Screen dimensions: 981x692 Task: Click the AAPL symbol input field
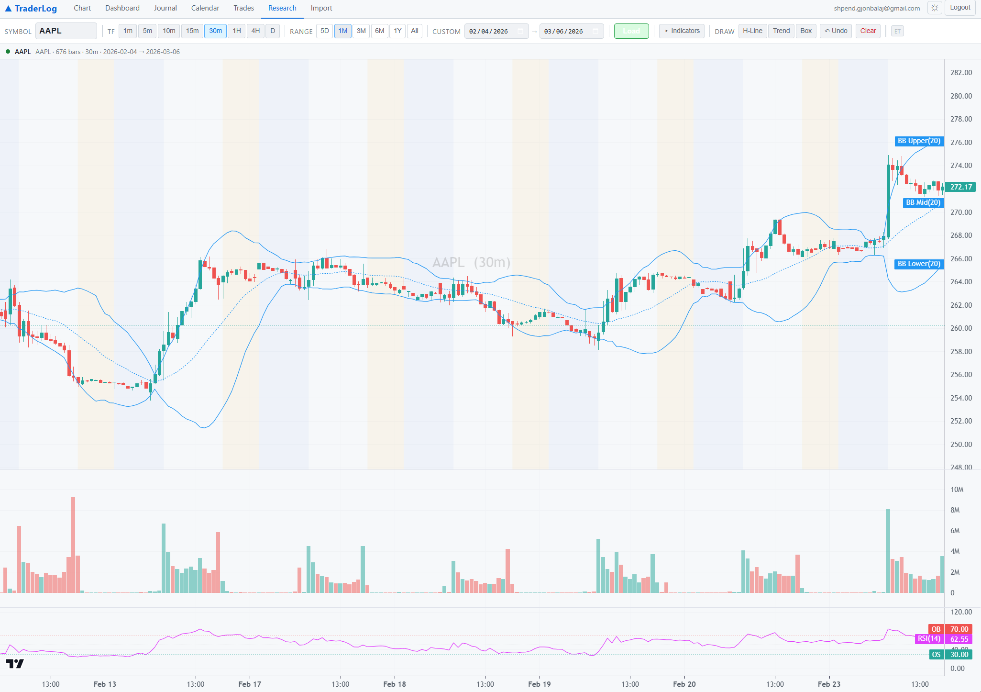pos(66,30)
